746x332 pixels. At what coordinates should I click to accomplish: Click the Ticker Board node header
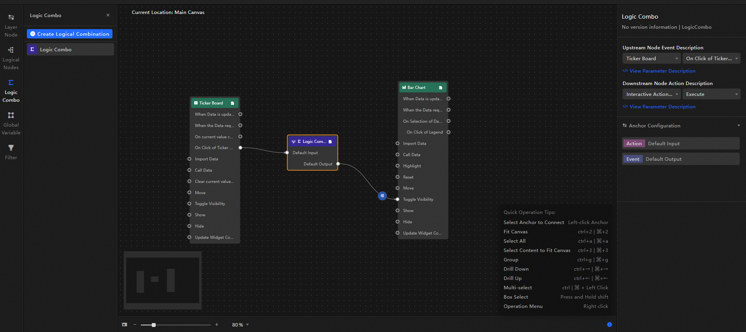tap(215, 103)
